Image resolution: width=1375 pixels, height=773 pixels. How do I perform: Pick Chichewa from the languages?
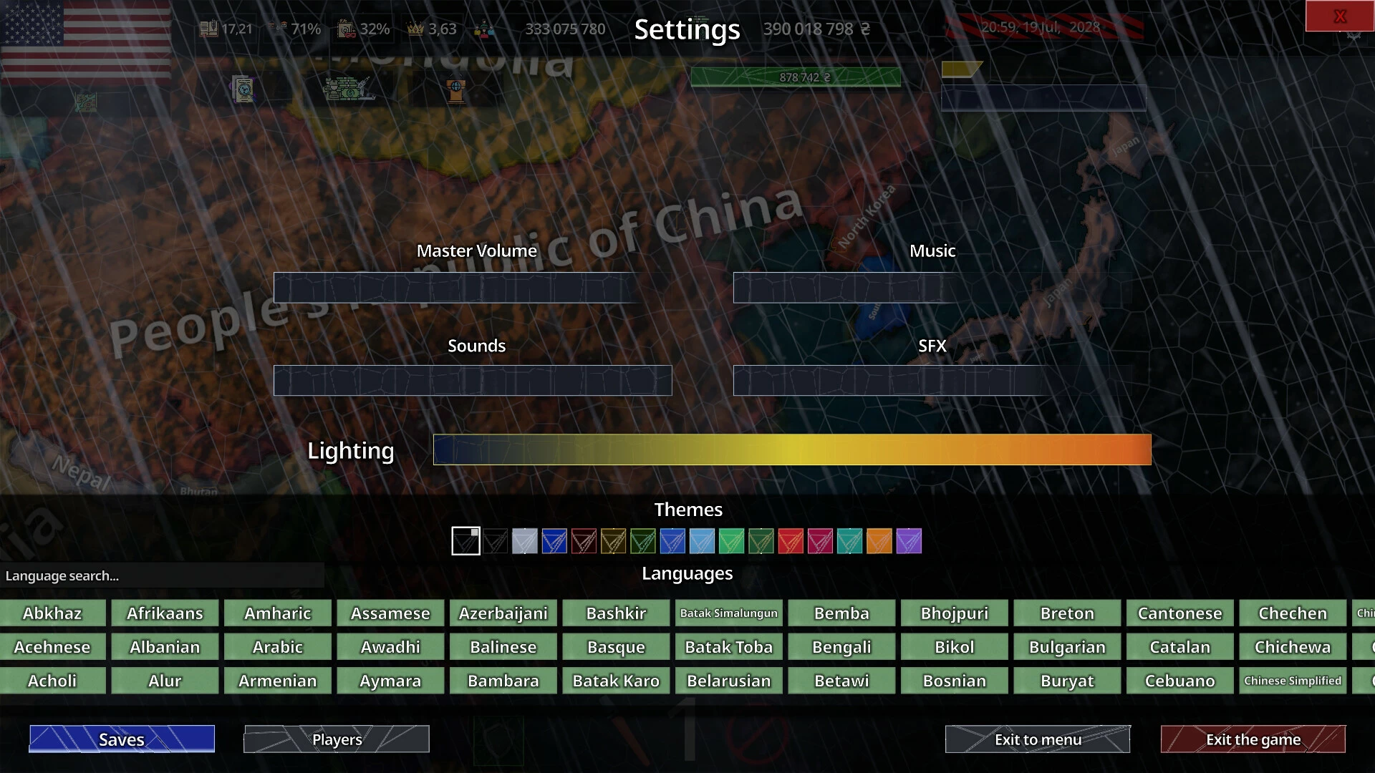click(1293, 647)
